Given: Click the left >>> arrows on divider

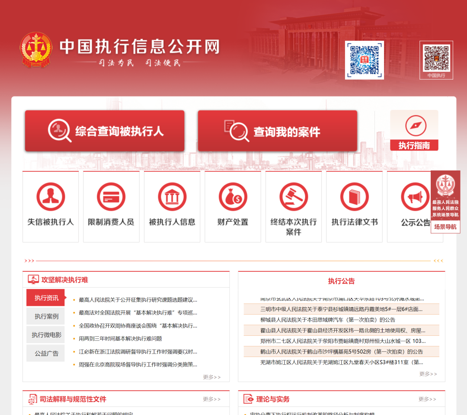Looking at the screenshot, I should pos(29,261).
